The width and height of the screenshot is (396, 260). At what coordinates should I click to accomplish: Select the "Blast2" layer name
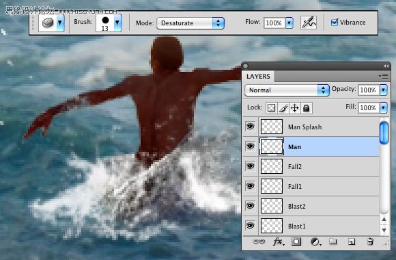297,207
